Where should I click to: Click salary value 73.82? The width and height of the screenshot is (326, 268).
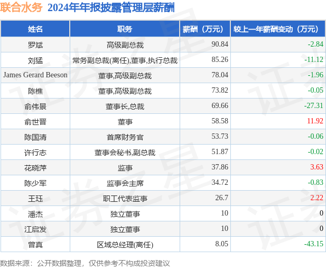click(x=220, y=90)
